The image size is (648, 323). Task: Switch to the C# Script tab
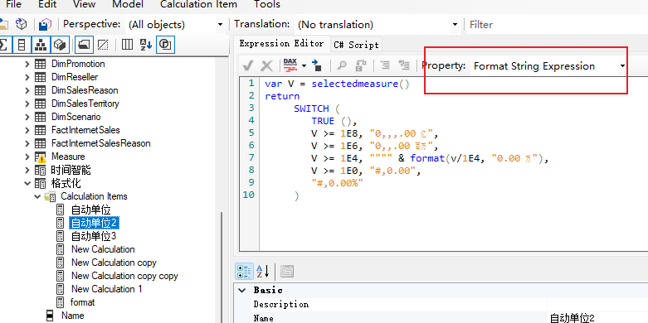356,45
